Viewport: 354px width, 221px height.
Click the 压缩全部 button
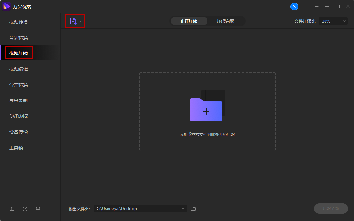[x=331, y=209]
